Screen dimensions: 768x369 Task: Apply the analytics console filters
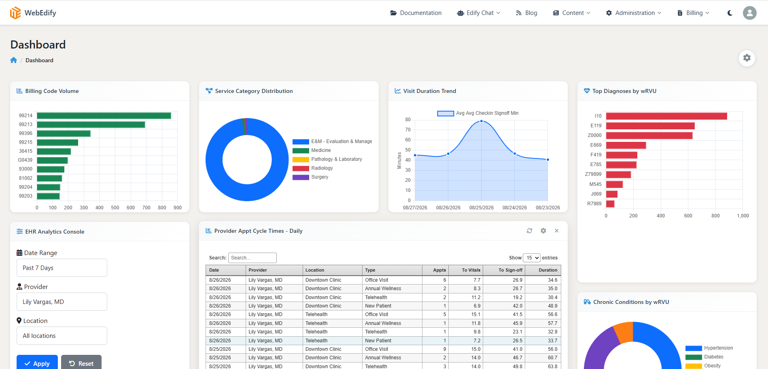point(37,363)
